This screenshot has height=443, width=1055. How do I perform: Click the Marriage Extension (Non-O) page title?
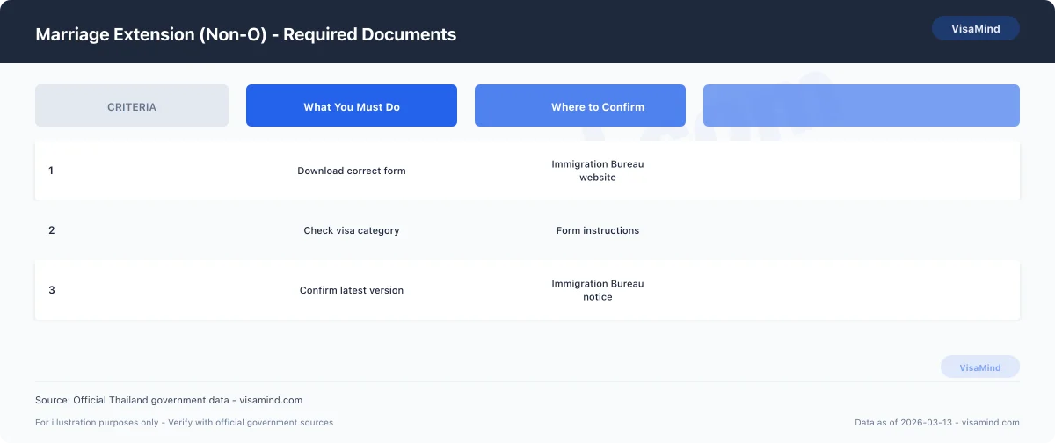(245, 34)
